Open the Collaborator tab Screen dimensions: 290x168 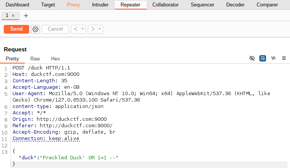[166, 5]
